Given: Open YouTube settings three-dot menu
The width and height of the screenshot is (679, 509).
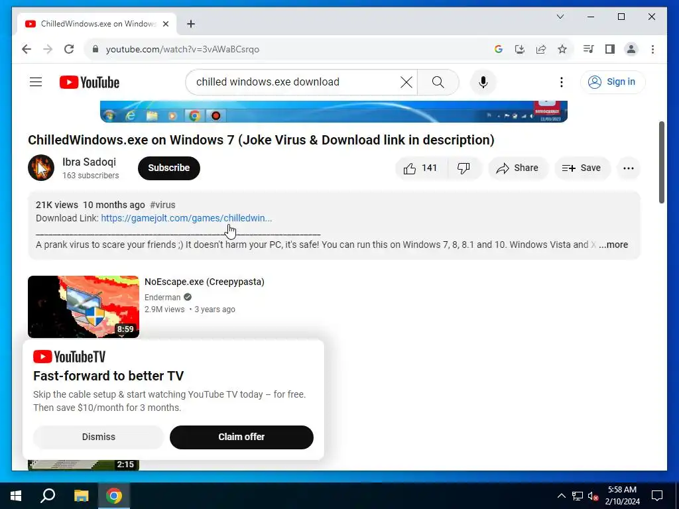Looking at the screenshot, I should pos(561,82).
